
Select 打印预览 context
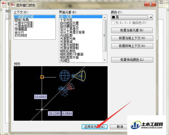click(x=21, y=35)
